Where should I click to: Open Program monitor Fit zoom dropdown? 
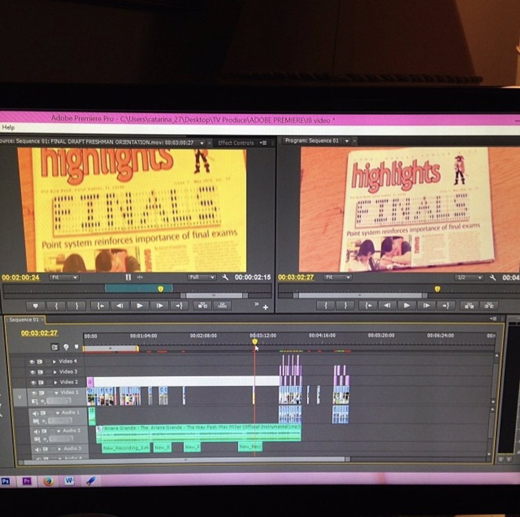pyautogui.click(x=337, y=277)
